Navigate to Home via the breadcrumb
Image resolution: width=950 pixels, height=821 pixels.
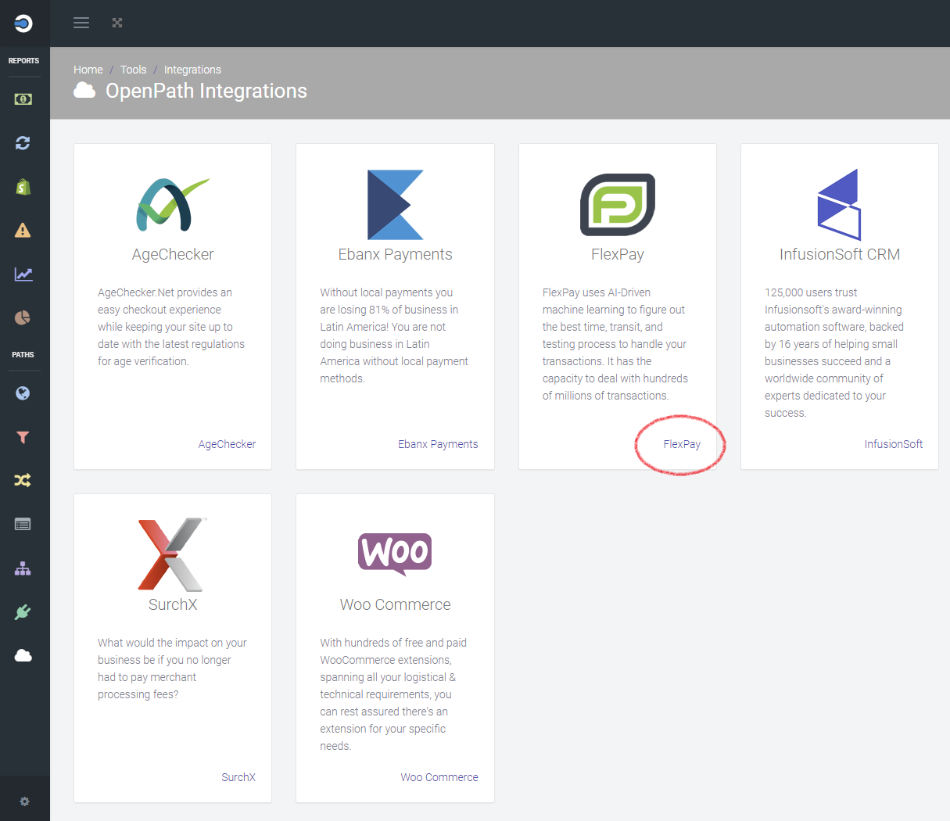click(x=88, y=70)
